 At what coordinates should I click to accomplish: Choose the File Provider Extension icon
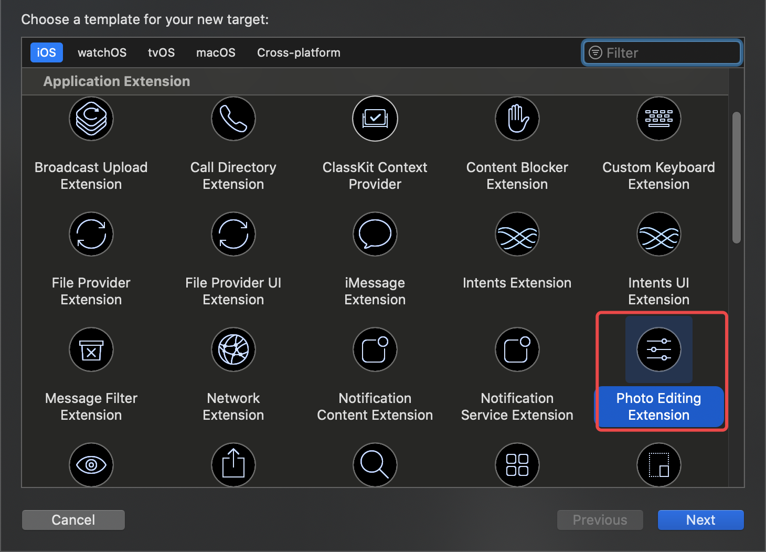pos(91,234)
